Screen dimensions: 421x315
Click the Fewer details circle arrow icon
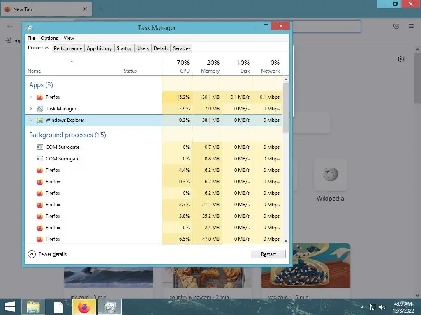(x=32, y=254)
